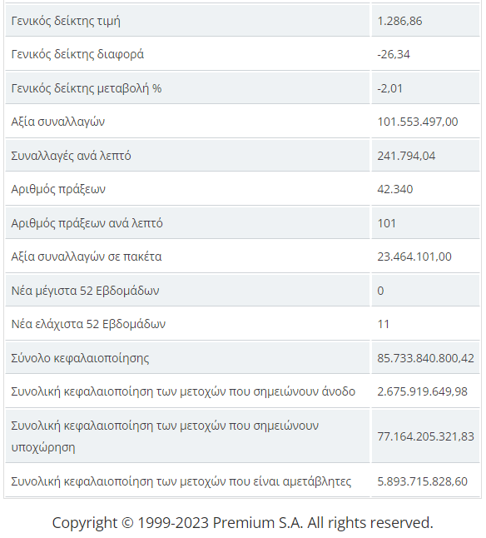The width and height of the screenshot is (486, 538).
Task: Click the value 101.553.497,00
Action: (x=418, y=122)
